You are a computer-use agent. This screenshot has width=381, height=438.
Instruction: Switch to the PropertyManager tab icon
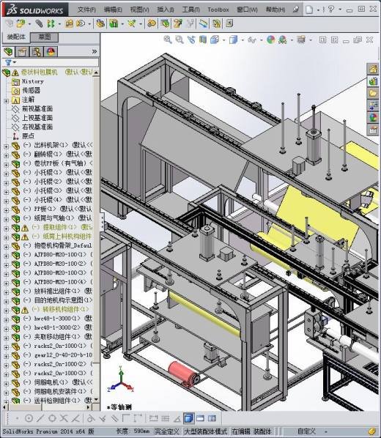click(22, 52)
